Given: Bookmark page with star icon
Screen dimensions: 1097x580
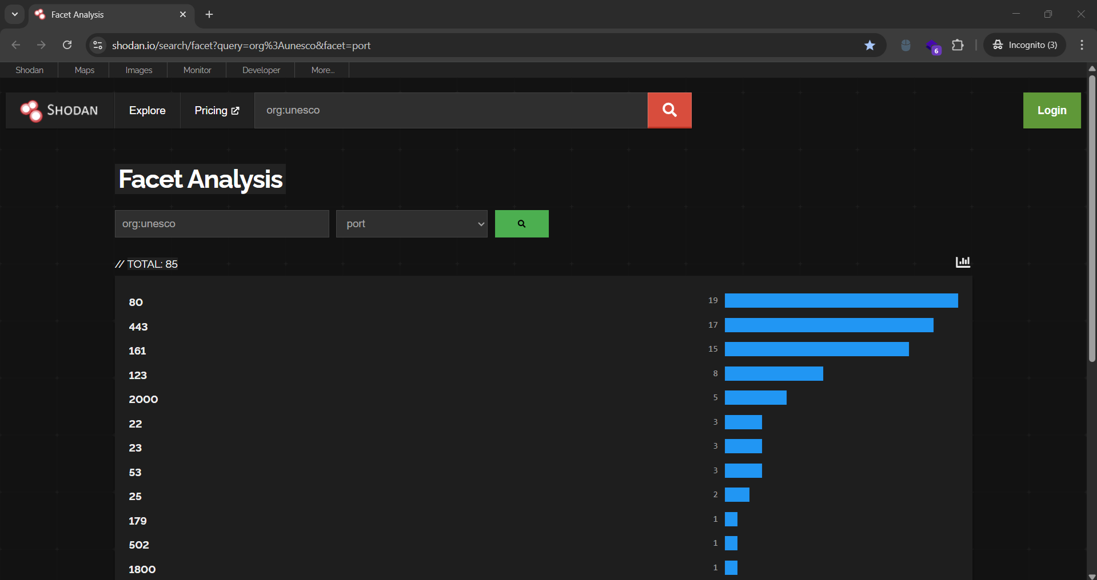Looking at the screenshot, I should 869,45.
